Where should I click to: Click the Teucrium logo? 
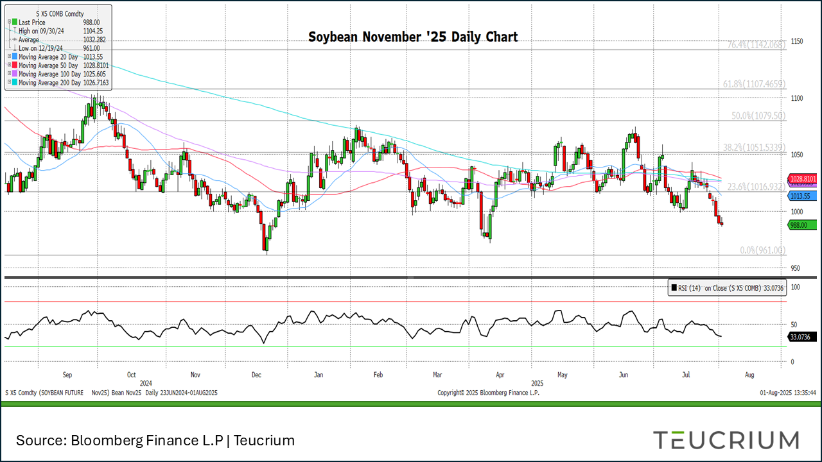pyautogui.click(x=726, y=440)
